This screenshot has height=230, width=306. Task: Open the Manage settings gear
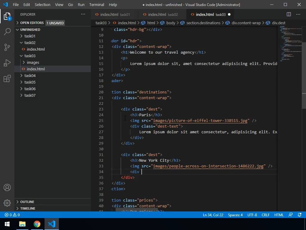pyautogui.click(x=7, y=203)
